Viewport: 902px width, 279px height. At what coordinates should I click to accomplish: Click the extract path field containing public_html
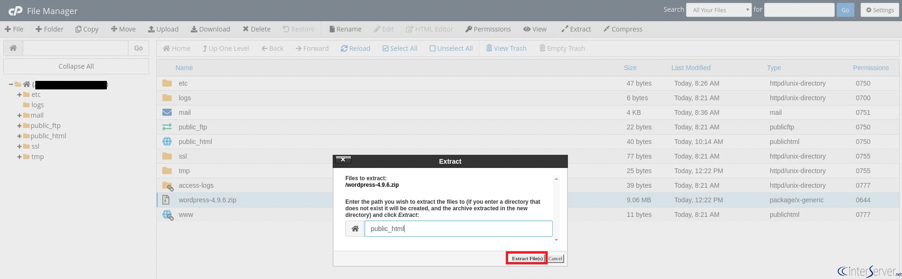point(458,229)
